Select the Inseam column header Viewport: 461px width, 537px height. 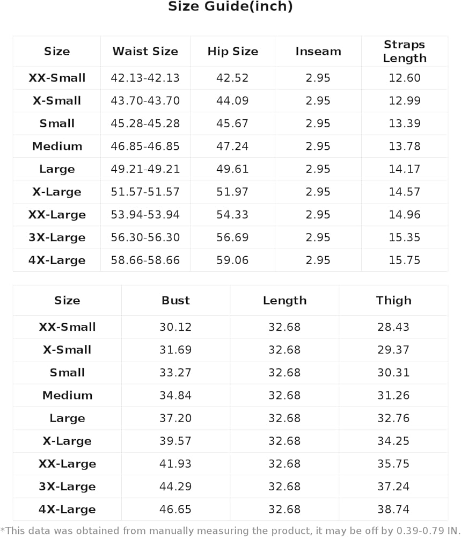coord(318,52)
